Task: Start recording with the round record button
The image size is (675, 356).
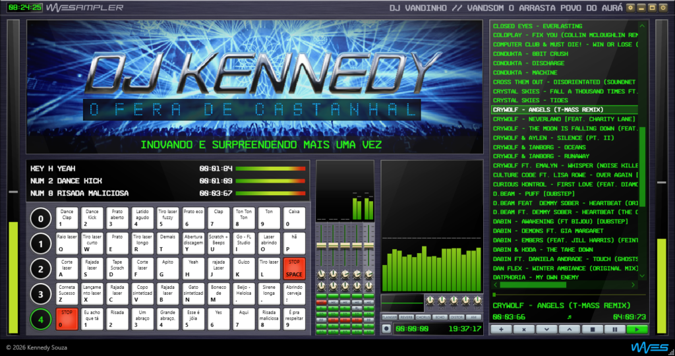Action: 386,328
